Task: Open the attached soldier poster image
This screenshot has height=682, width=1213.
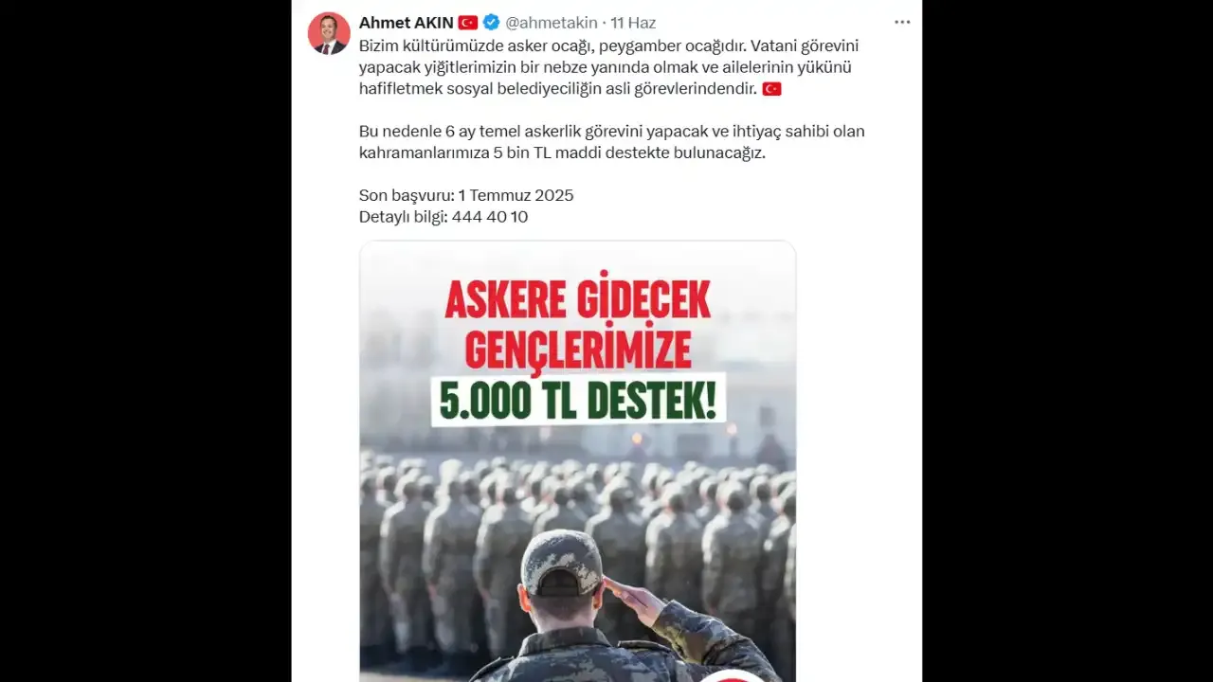Action: pyautogui.click(x=577, y=461)
